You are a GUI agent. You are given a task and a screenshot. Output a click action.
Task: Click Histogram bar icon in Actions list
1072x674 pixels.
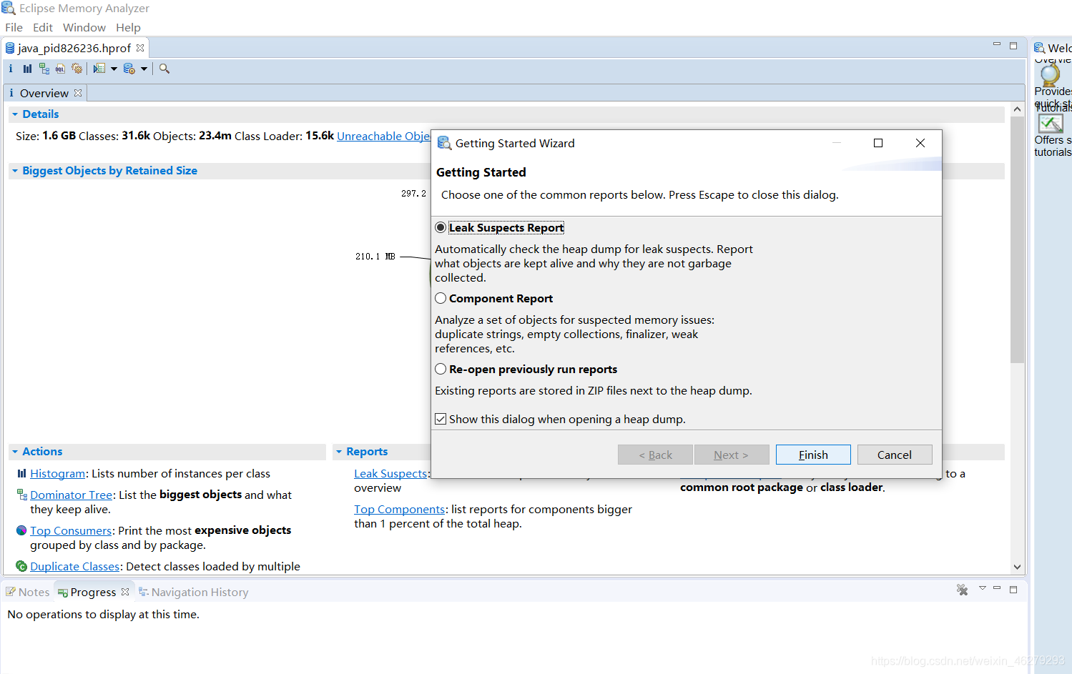pos(21,473)
